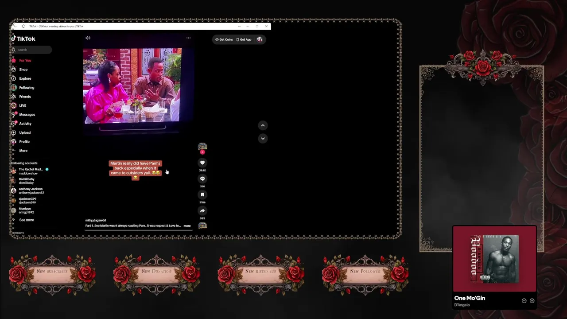567x319 pixels.
Task: Expand the caption with the 'more' link
Action: click(x=187, y=226)
